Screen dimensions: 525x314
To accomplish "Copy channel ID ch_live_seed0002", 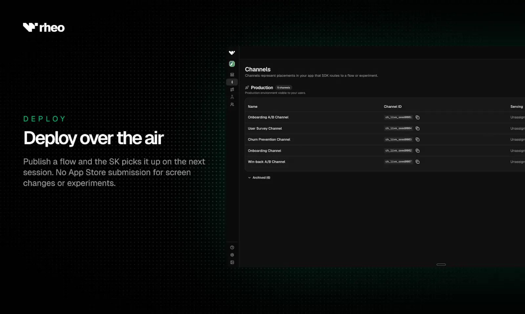I will (x=418, y=151).
